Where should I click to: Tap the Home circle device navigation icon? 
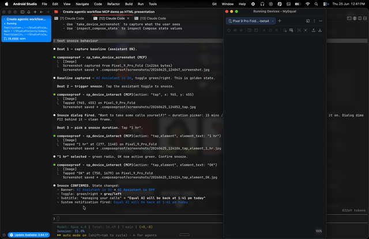click(270, 30)
